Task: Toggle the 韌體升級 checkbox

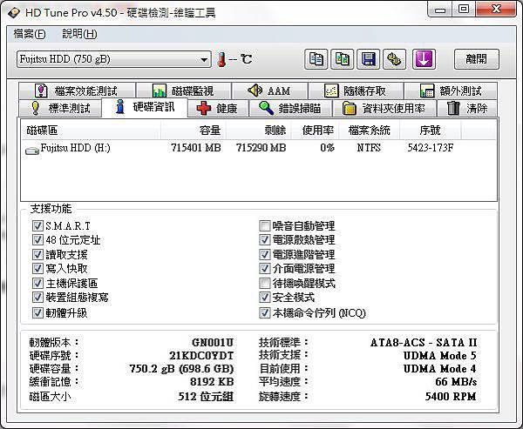Action: pos(37,312)
